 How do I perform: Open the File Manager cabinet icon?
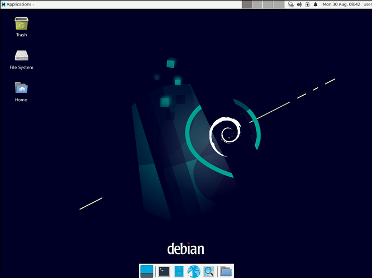(x=179, y=271)
